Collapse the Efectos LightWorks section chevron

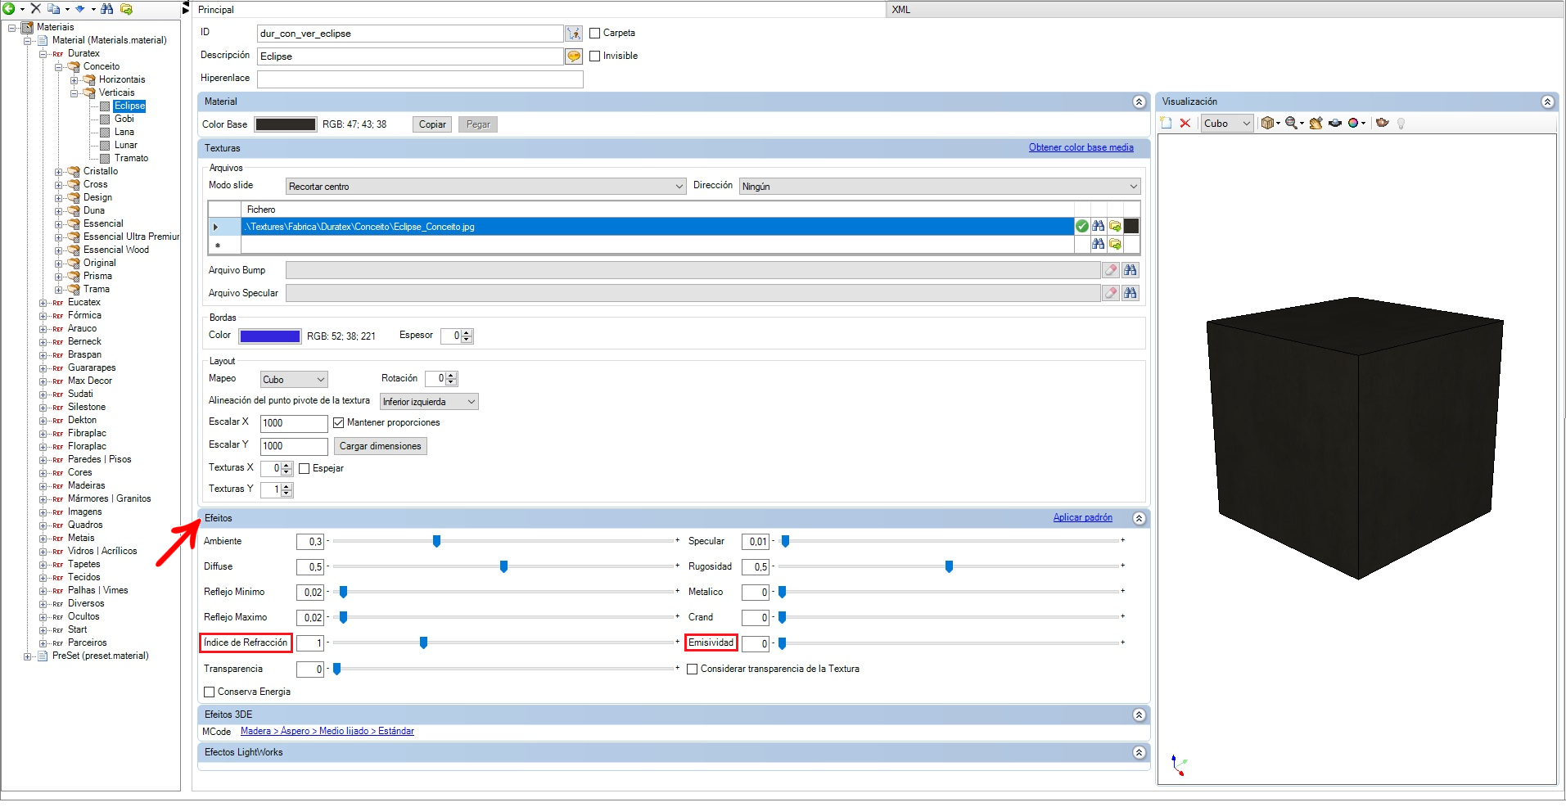1139,753
